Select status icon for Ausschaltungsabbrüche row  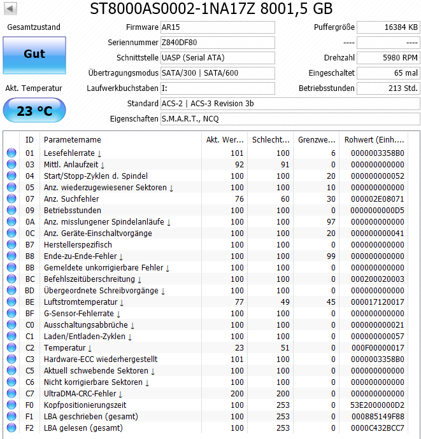click(11, 324)
